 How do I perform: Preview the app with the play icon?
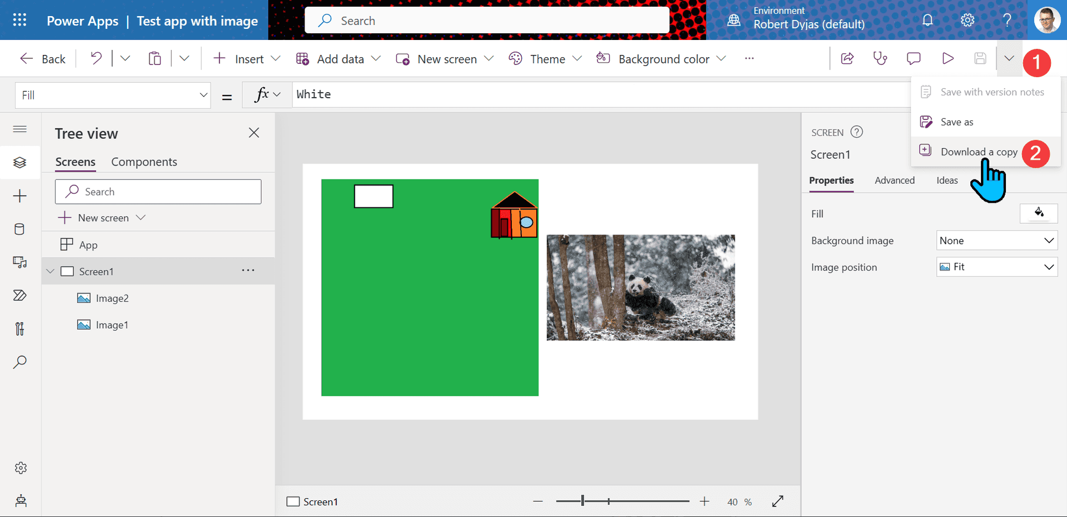tap(948, 58)
